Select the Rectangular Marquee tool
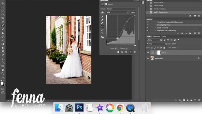 coord(3,7)
